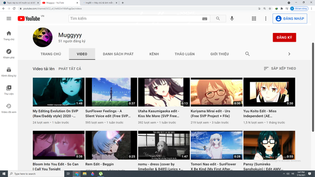
Task: Open the Sắp xếp theo sort menu
Action: tap(280, 68)
